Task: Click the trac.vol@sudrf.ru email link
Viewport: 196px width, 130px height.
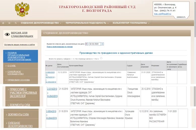Action: [x=162, y=14]
